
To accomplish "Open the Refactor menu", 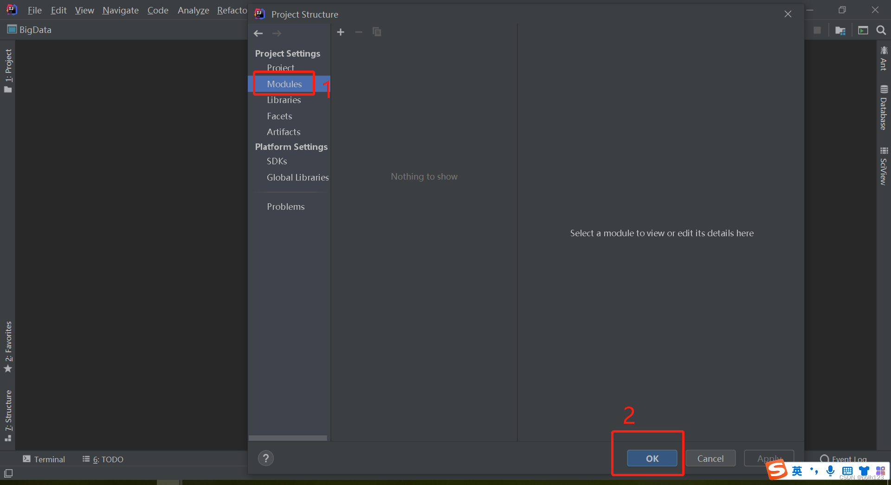I will pyautogui.click(x=232, y=10).
